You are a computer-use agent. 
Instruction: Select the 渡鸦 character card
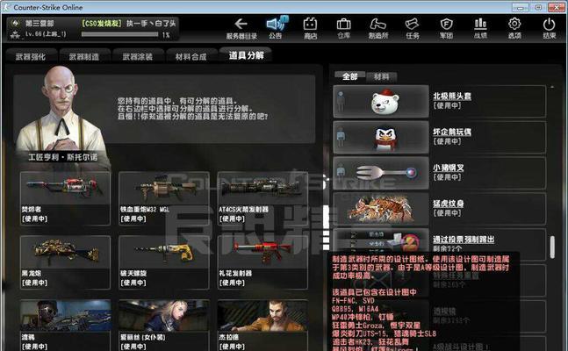click(65, 325)
